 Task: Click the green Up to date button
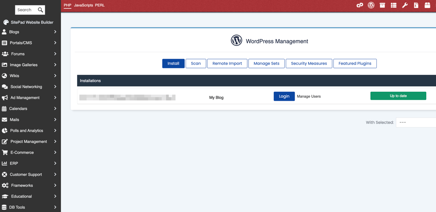[398, 96]
